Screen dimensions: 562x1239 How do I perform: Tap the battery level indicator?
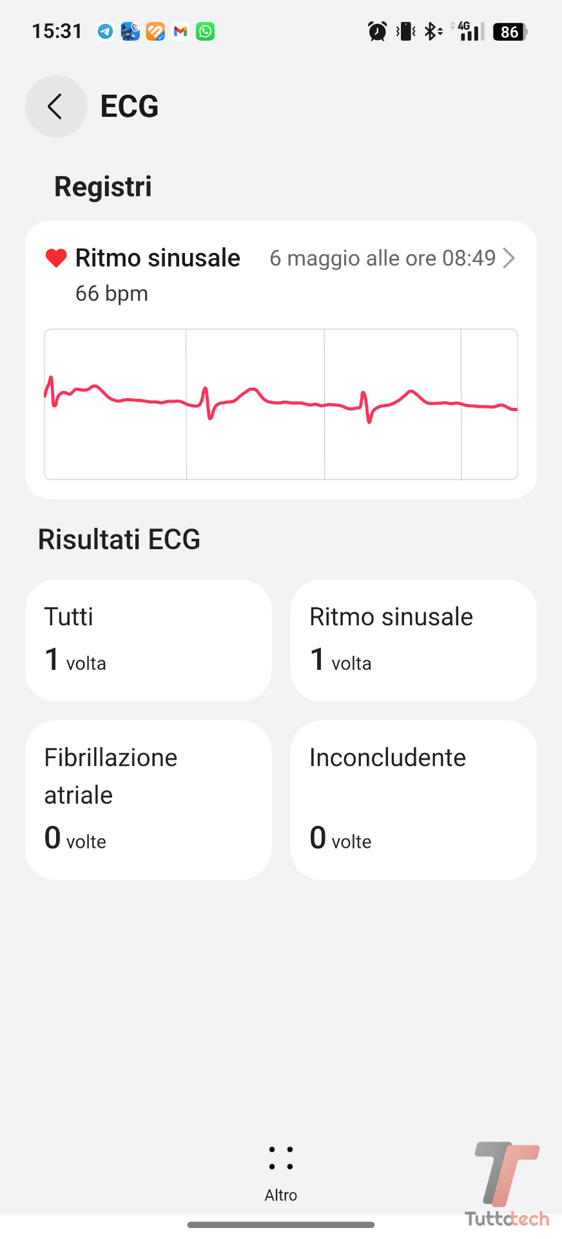point(510,32)
